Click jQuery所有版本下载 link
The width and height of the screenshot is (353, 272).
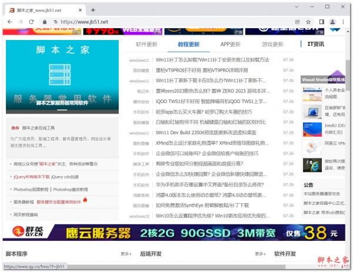coord(32,177)
